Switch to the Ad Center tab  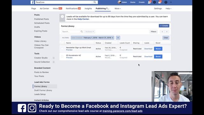[x=44, y=9]
